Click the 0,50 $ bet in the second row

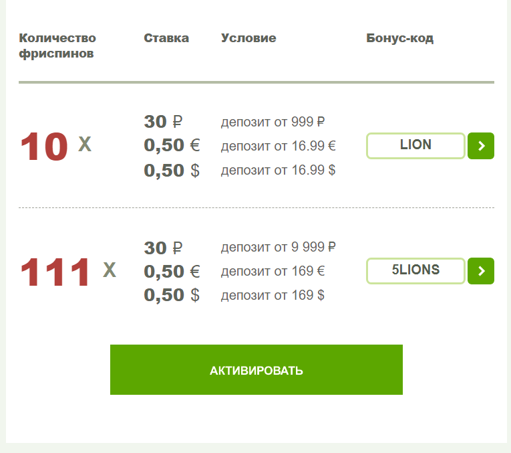click(172, 295)
